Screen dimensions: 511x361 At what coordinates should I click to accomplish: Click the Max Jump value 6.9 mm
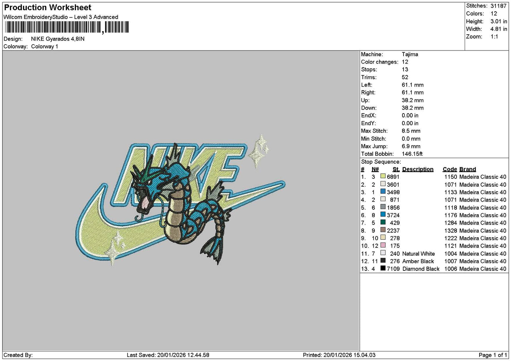(x=411, y=146)
